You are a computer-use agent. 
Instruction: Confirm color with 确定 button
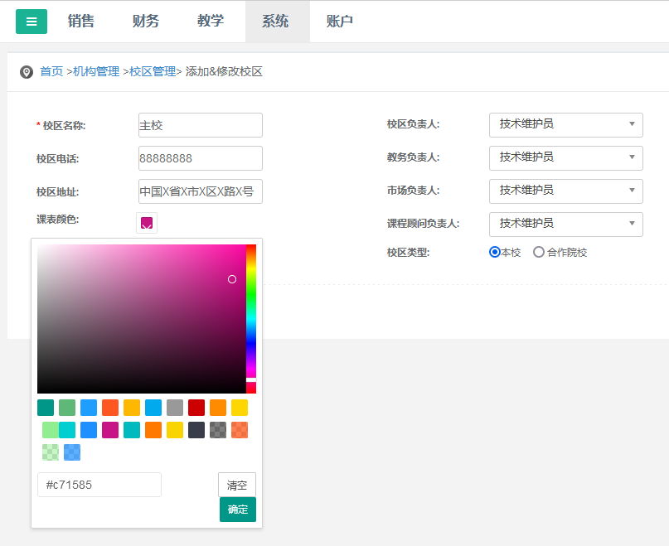point(238,510)
